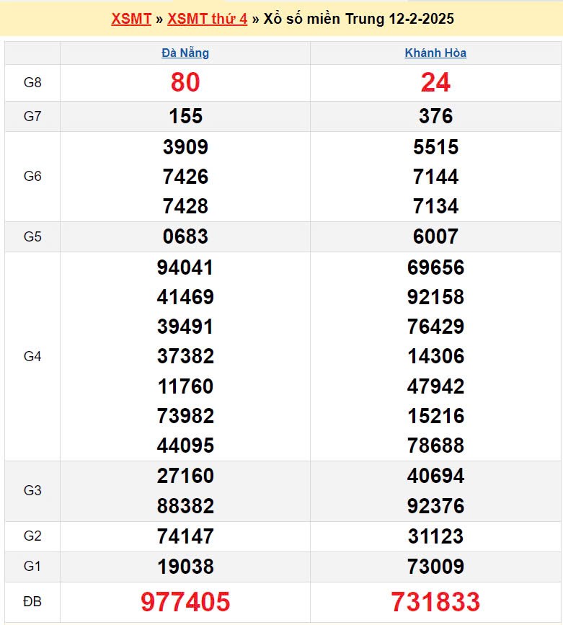Click Khánh Hòa special prize 731833
This screenshot has width=563, height=625.
[x=435, y=601]
